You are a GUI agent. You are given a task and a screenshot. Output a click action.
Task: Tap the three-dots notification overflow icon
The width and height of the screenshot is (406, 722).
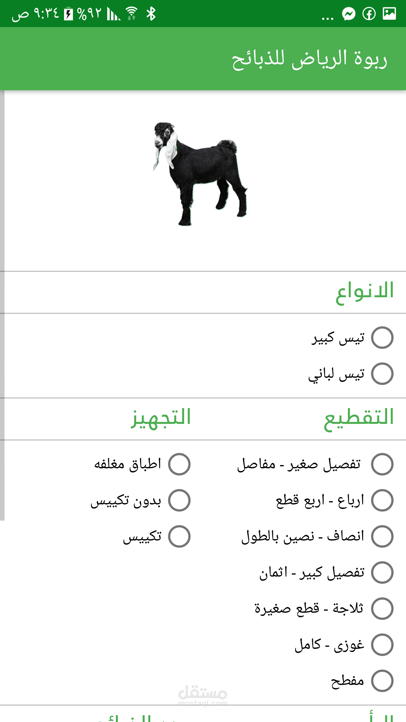pos(327,17)
